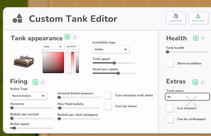This screenshot has height=136, width=211.
Task: Tick the Can be airdropped checkbox
Action: click(x=170, y=119)
